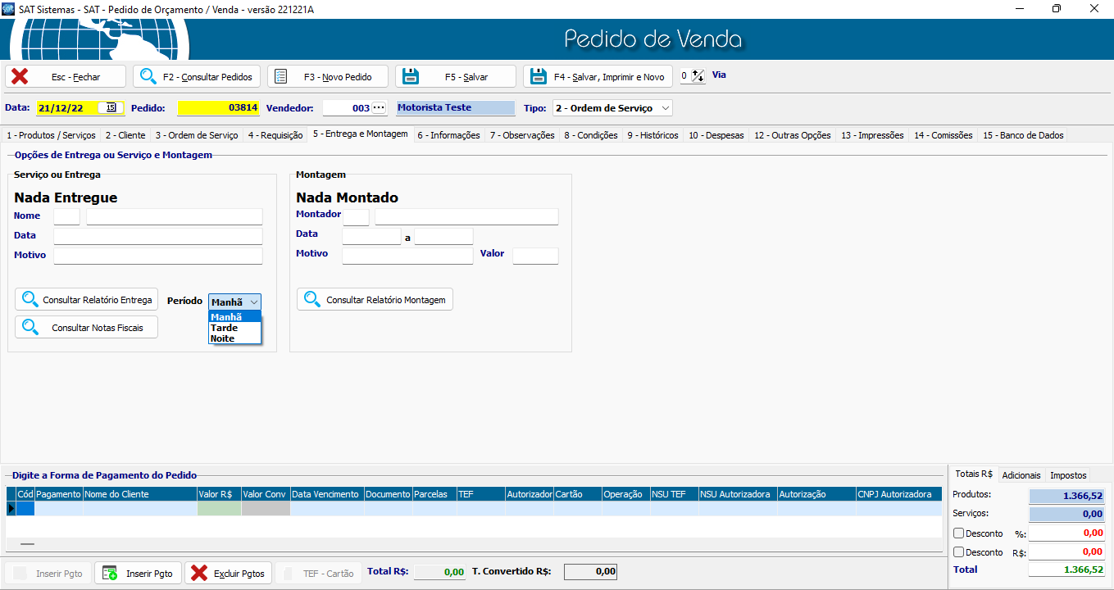
Task: Open the Adicionais totals tab
Action: coord(1021,475)
